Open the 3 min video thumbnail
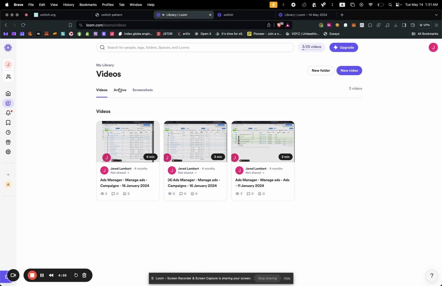 pos(195,142)
